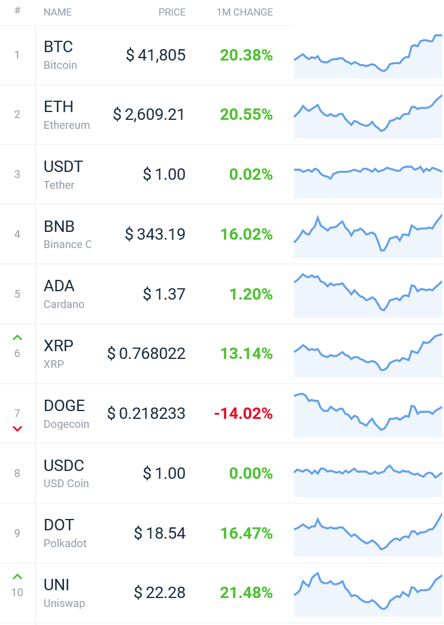Open the ADA Cardano coin link

pyautogui.click(x=64, y=294)
